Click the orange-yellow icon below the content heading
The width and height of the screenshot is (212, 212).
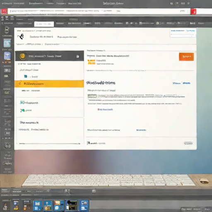pyautogui.click(x=92, y=62)
